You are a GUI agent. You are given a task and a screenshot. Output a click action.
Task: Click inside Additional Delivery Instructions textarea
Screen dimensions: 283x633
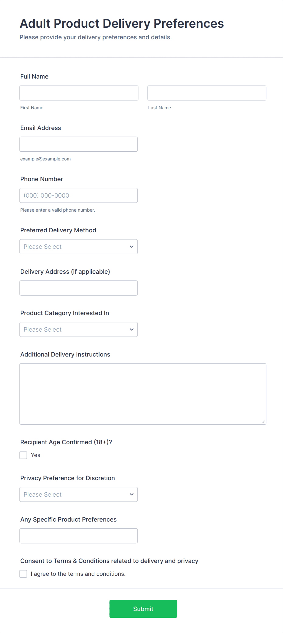pos(143,394)
